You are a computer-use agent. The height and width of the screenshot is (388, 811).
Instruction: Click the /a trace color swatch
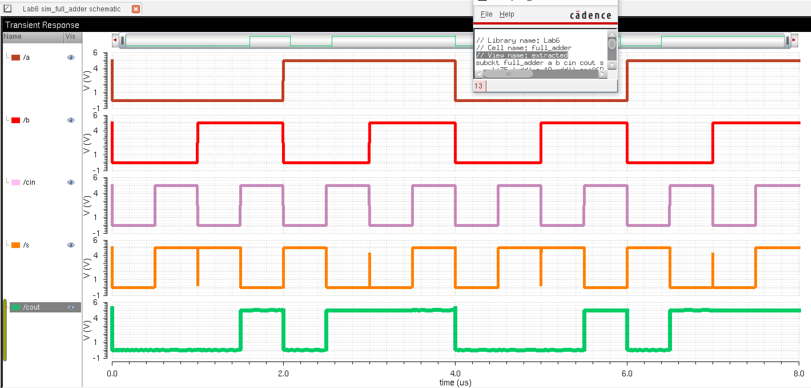(x=15, y=58)
